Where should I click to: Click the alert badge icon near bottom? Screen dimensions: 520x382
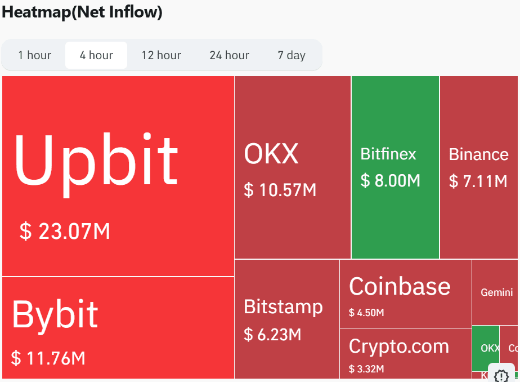(x=501, y=375)
